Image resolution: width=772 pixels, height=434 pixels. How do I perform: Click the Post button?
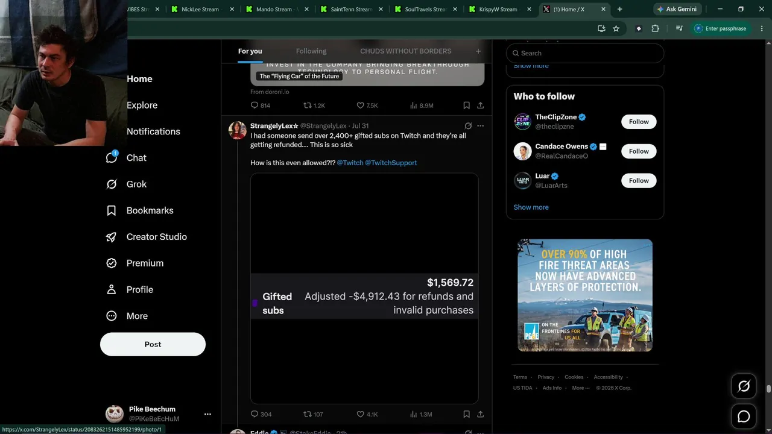(153, 344)
